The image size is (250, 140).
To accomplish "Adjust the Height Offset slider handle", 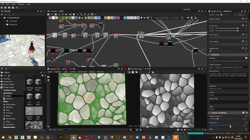I will pos(218,119).
